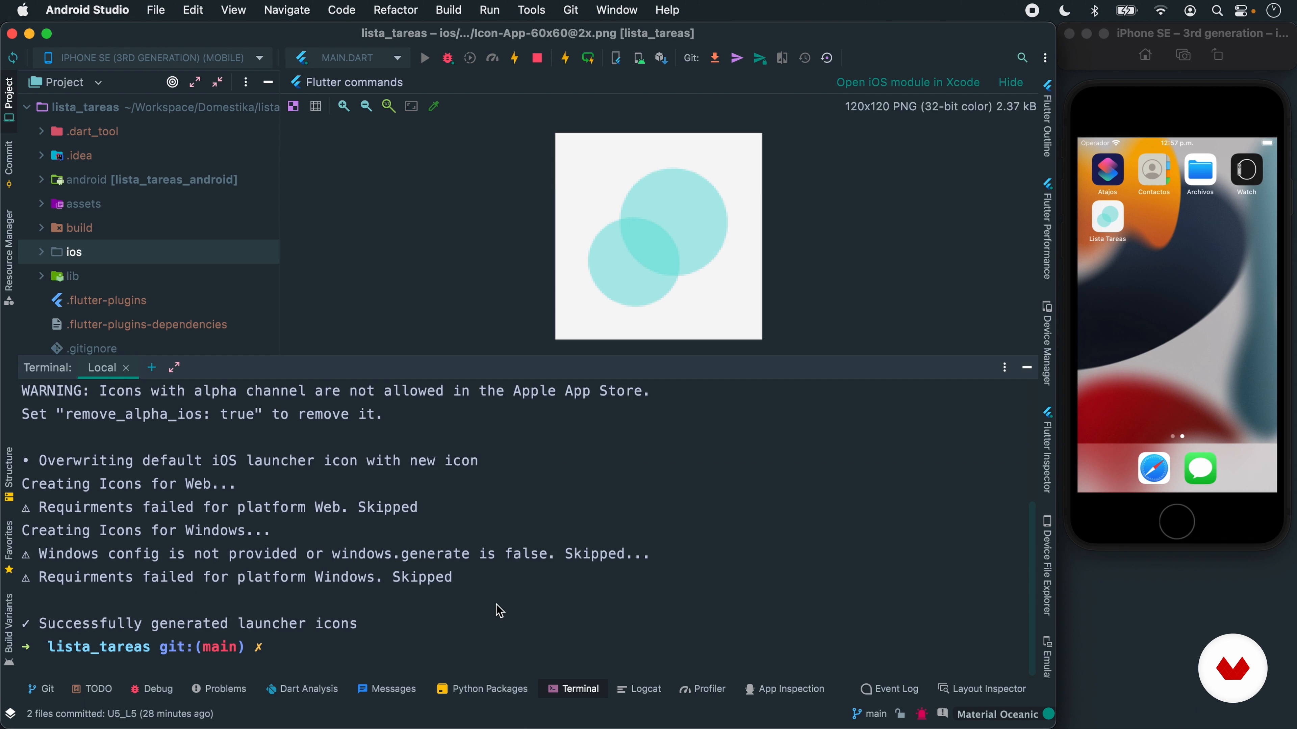
Task: Show Git history clock icon
Action: click(805, 58)
